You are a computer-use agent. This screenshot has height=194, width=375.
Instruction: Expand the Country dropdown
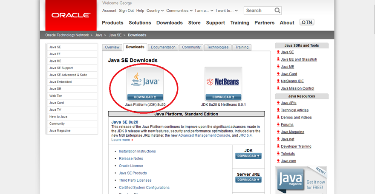click(155, 11)
